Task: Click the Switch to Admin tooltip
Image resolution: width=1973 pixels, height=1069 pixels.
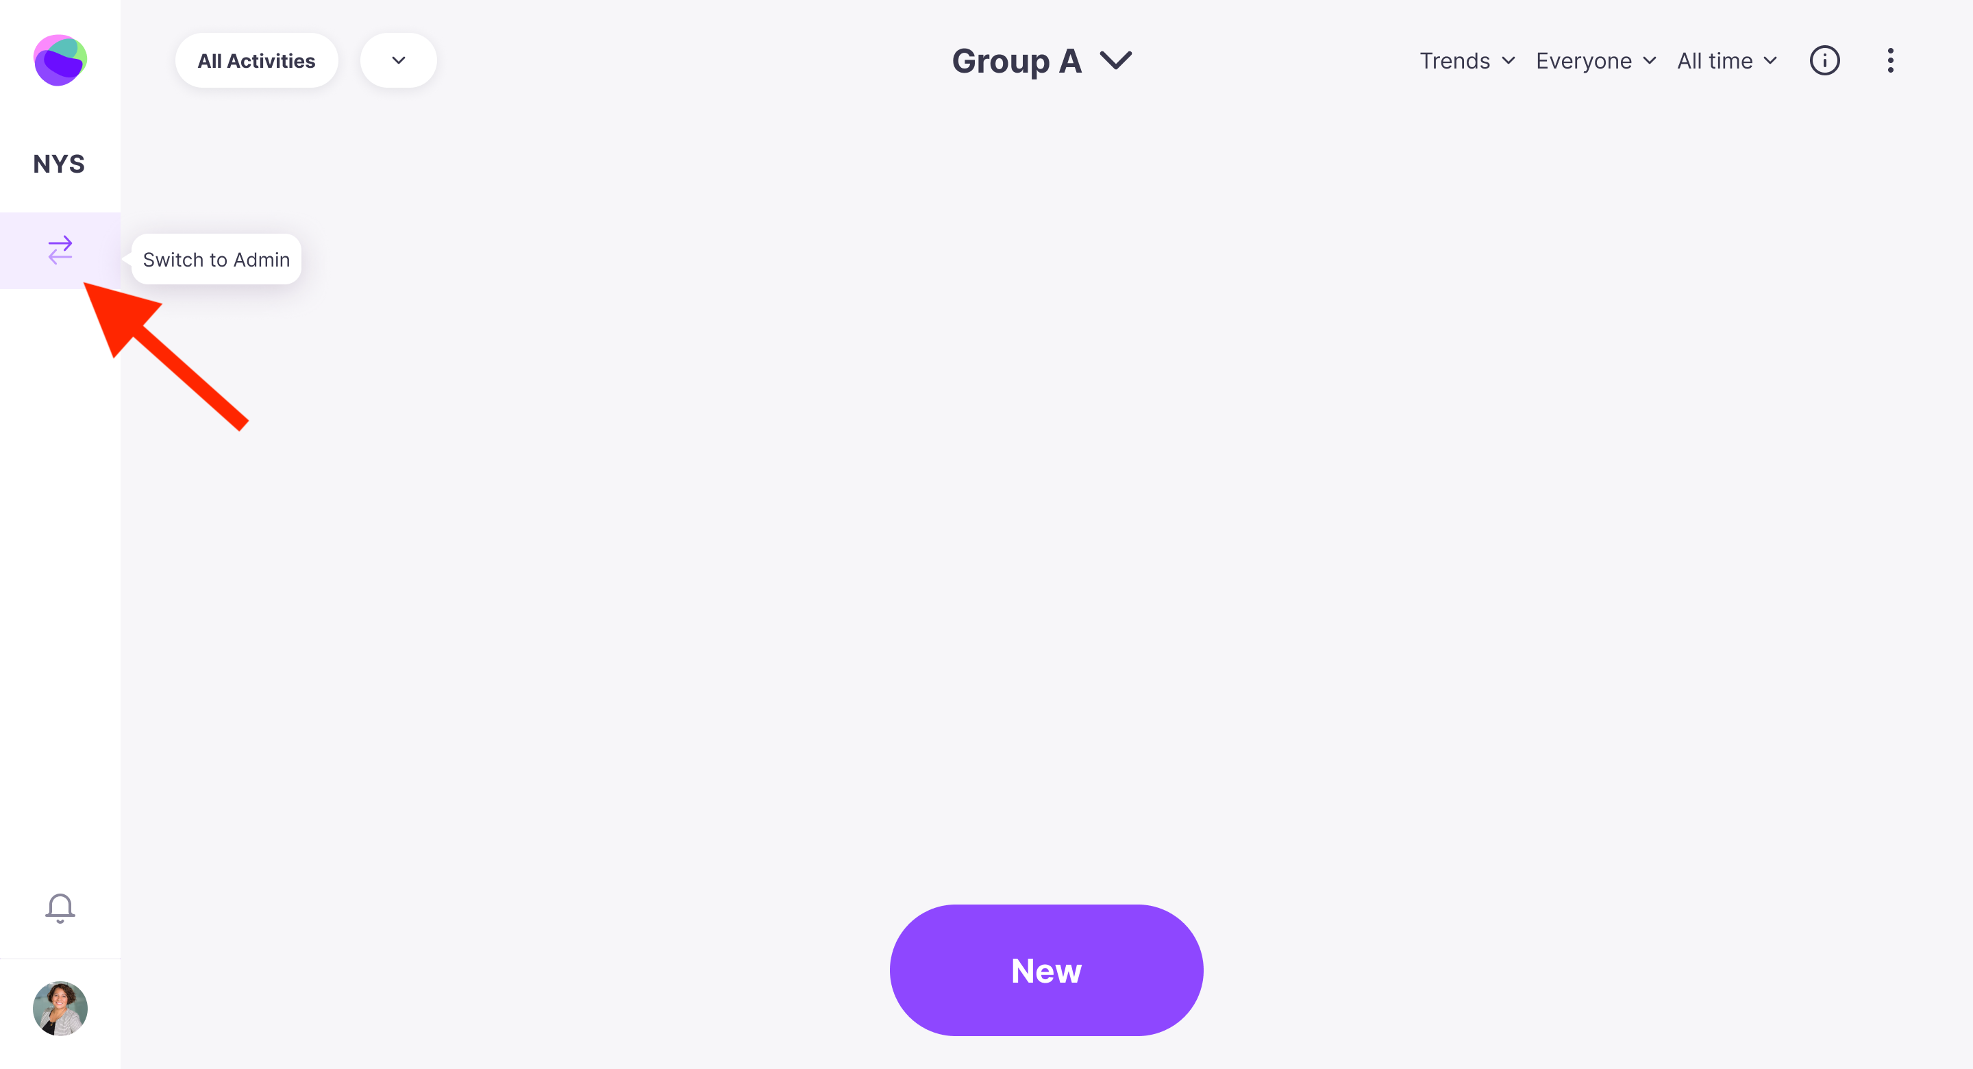Action: (x=216, y=260)
